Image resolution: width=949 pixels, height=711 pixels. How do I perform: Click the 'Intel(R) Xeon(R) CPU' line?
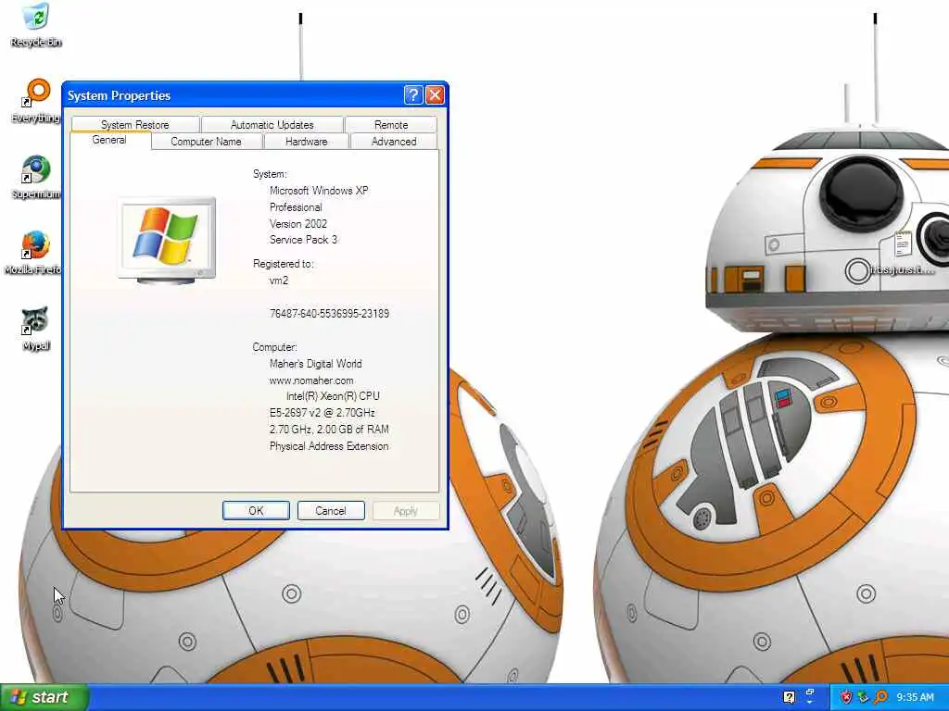pos(333,396)
